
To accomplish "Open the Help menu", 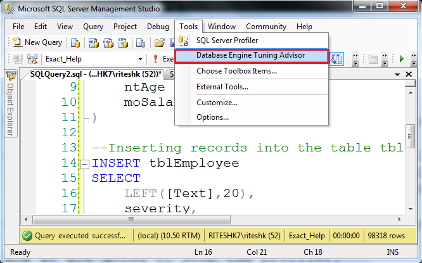I will click(304, 27).
